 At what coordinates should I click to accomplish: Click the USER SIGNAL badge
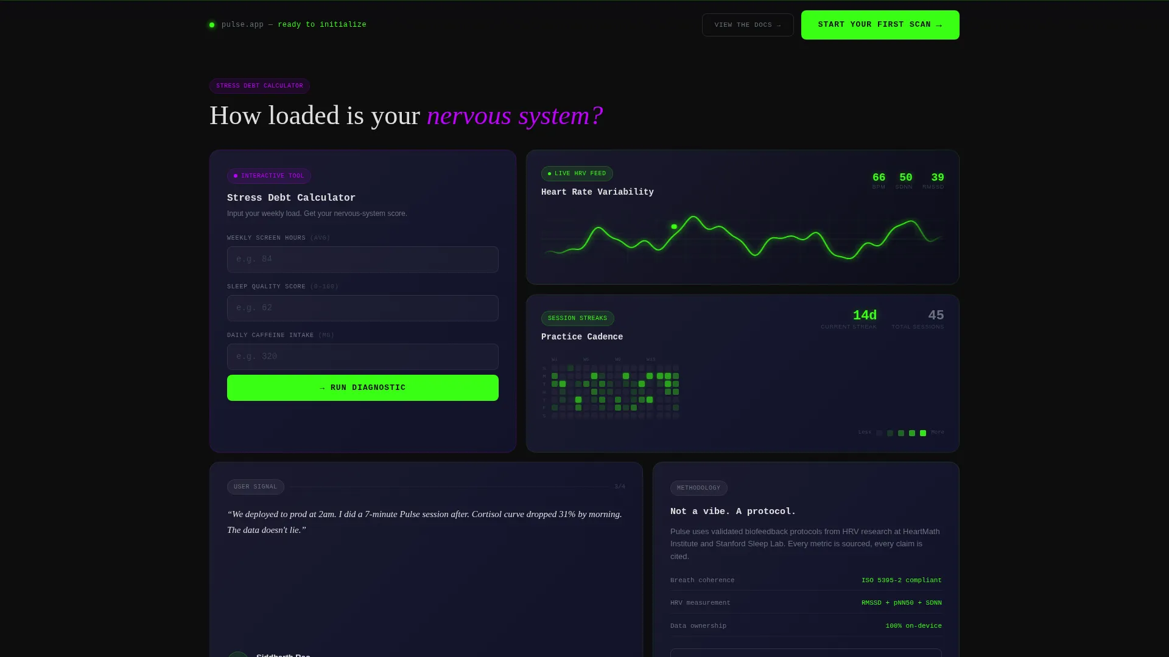[x=256, y=487]
